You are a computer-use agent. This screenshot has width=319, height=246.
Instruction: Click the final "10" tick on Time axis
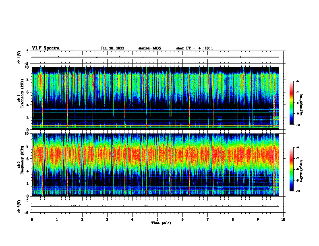coord(283,219)
